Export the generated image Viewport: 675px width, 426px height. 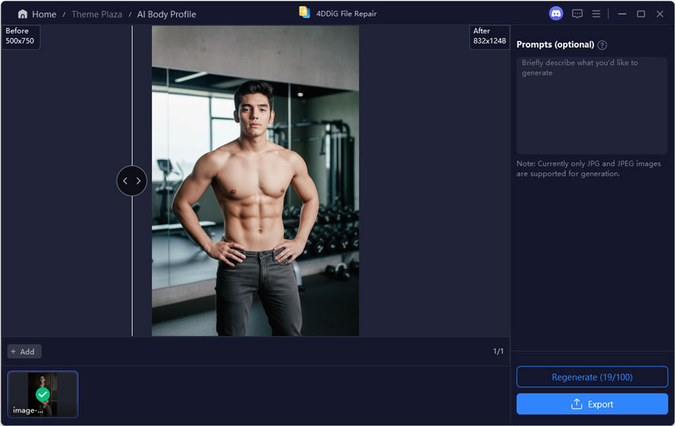click(x=592, y=404)
